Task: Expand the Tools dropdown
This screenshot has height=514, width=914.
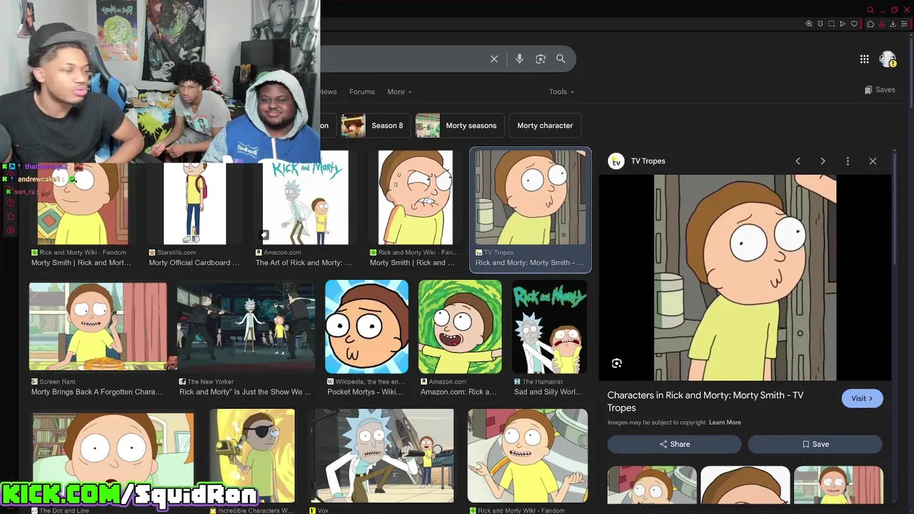Action: point(561,91)
